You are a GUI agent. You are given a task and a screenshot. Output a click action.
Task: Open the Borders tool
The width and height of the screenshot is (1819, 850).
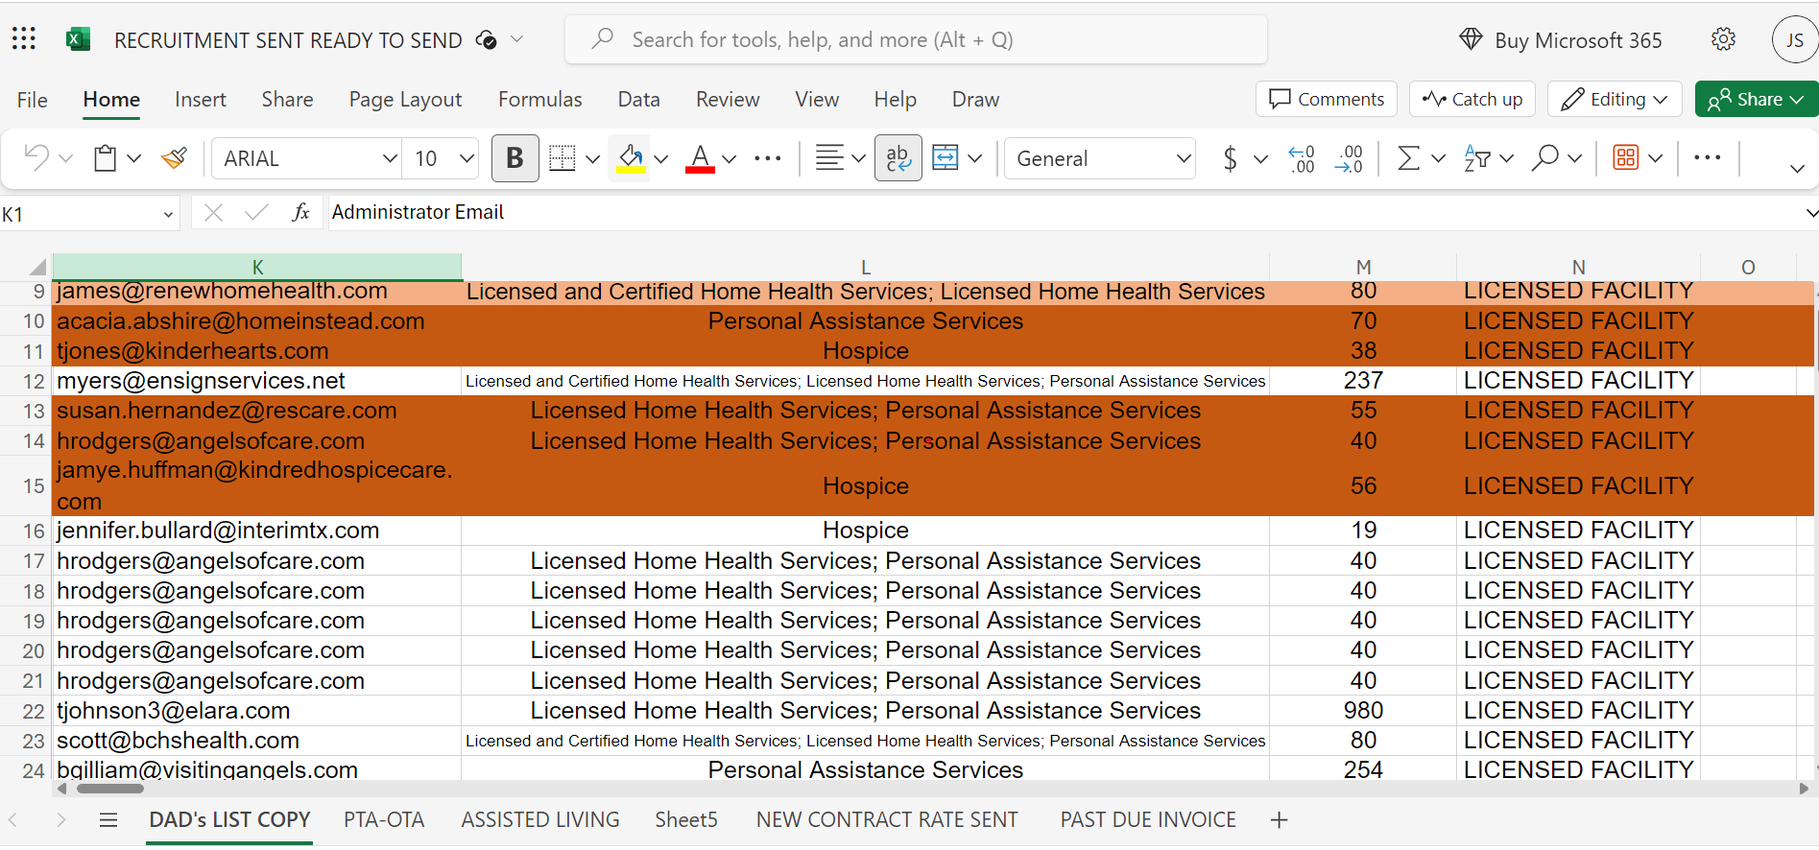point(562,158)
